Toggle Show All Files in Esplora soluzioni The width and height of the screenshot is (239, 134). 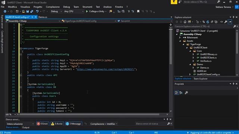[x=216, y=22]
